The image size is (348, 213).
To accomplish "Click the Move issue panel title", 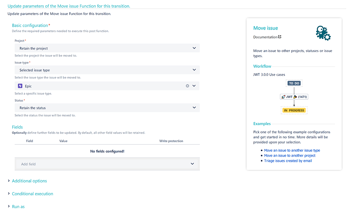I will (266, 28).
